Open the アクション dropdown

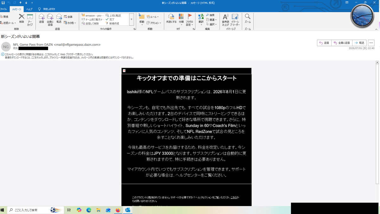[154, 23]
